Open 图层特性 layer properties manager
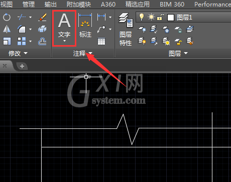 click(x=126, y=30)
